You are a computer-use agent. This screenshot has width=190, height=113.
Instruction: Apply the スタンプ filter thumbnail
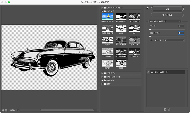pos(108,40)
